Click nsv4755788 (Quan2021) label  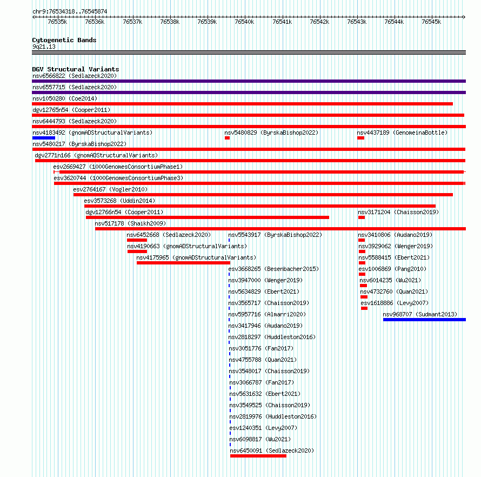tap(263, 360)
